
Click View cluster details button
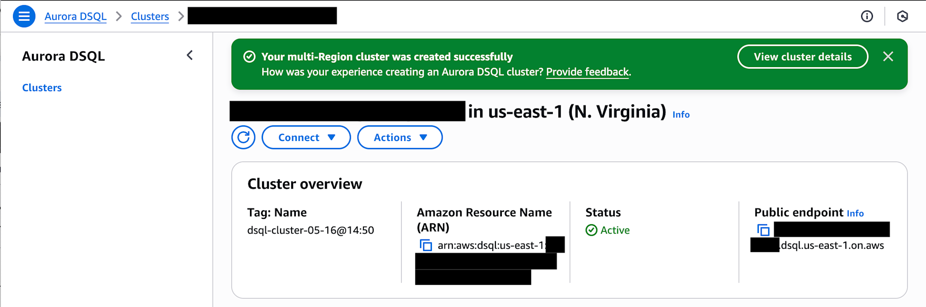pos(803,56)
